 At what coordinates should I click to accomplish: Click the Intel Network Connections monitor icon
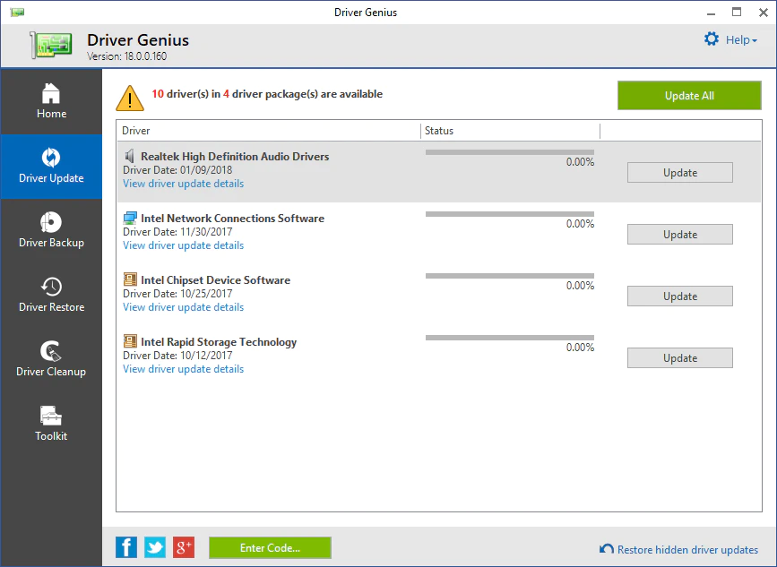tap(130, 218)
